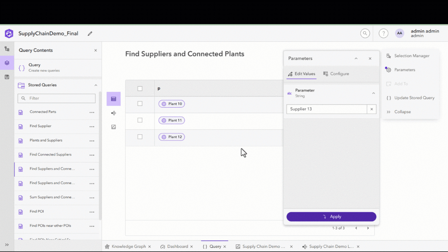Image resolution: width=448 pixels, height=252 pixels.
Task: Open the admin AA user avatar
Action: point(399,34)
